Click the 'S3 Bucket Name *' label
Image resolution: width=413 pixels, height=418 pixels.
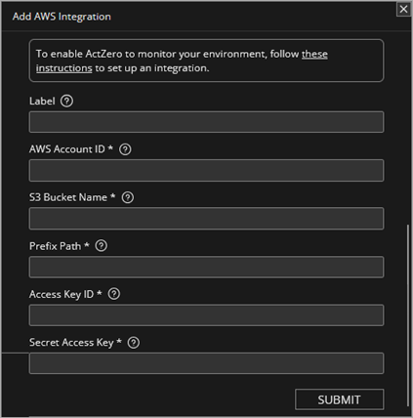pyautogui.click(x=72, y=197)
